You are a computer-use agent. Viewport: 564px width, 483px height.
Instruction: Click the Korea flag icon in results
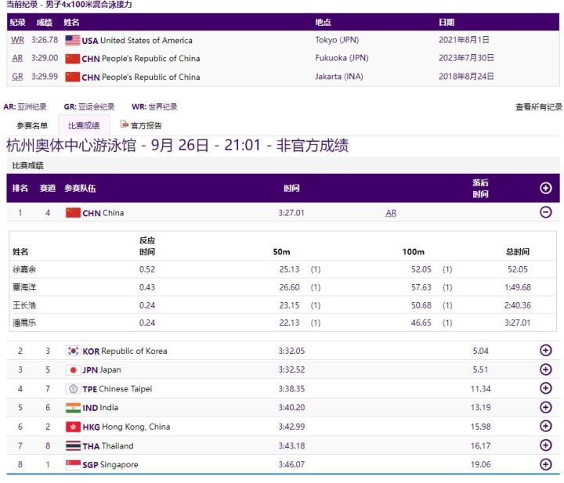tap(73, 351)
